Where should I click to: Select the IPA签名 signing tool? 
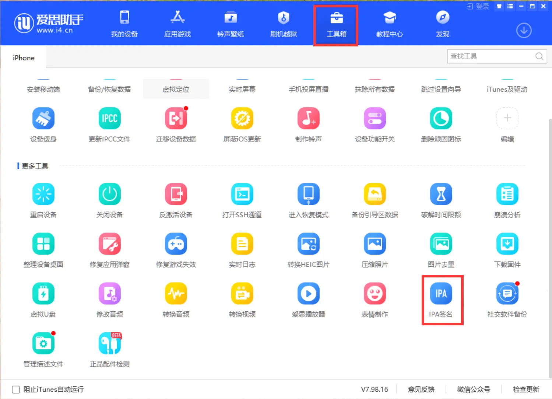441,299
